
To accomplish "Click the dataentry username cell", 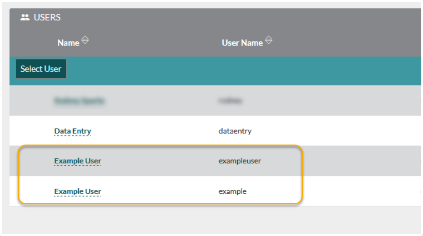I will pyautogui.click(x=235, y=131).
